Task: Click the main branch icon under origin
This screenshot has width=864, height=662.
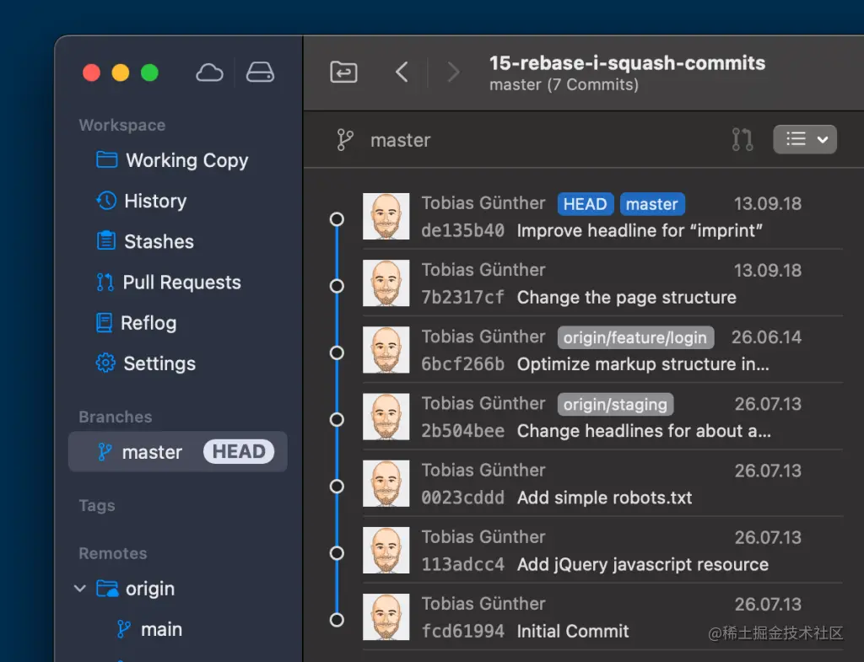Action: pyautogui.click(x=124, y=629)
